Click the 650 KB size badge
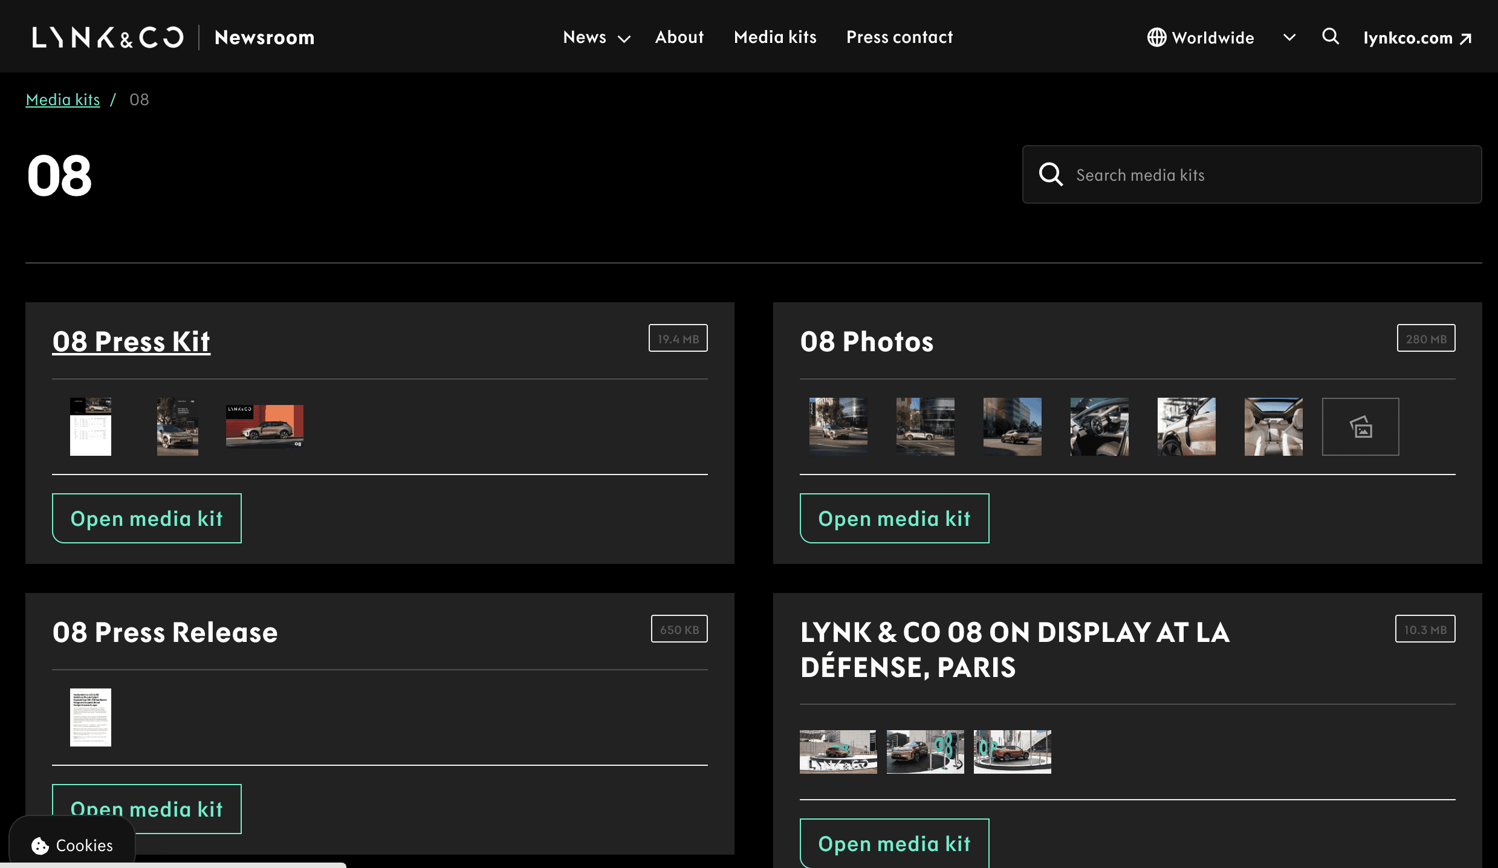 click(679, 629)
